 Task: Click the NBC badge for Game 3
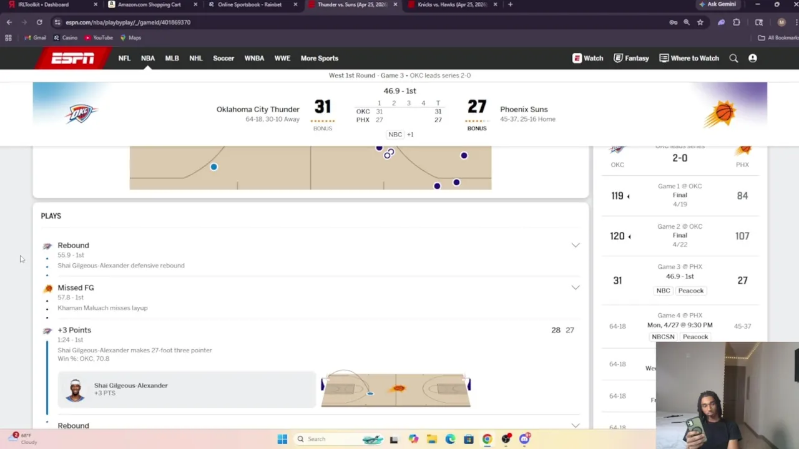click(x=663, y=291)
